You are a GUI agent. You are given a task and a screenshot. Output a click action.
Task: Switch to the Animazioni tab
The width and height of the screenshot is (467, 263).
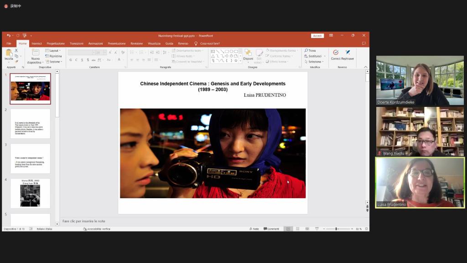[96, 43]
